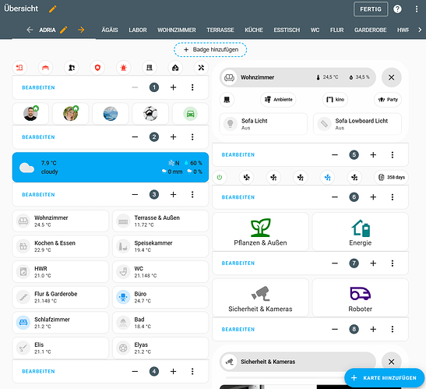426x389 pixels.
Task: Toggle the green power button for fans
Action: click(x=220, y=178)
